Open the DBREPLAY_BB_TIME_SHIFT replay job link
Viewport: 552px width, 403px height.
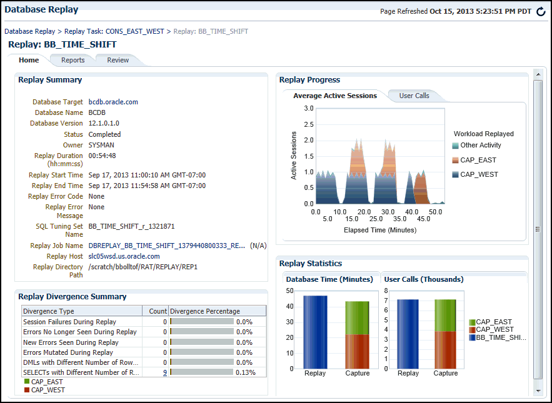pyautogui.click(x=166, y=246)
